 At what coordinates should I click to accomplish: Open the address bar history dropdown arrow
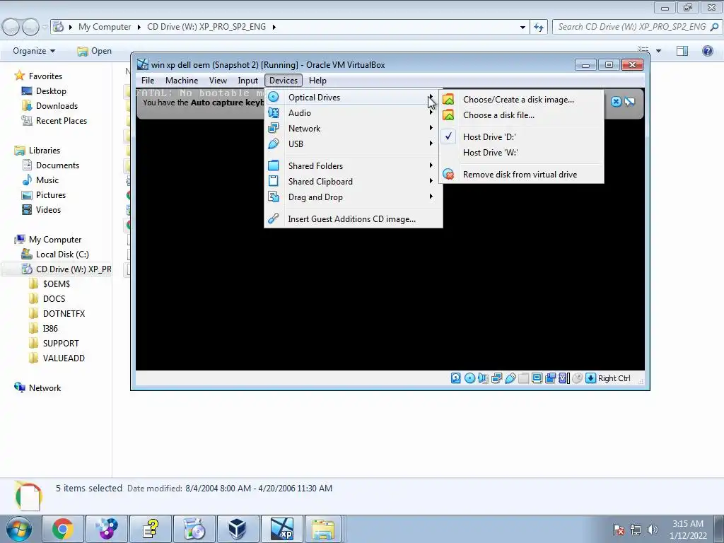(x=522, y=28)
